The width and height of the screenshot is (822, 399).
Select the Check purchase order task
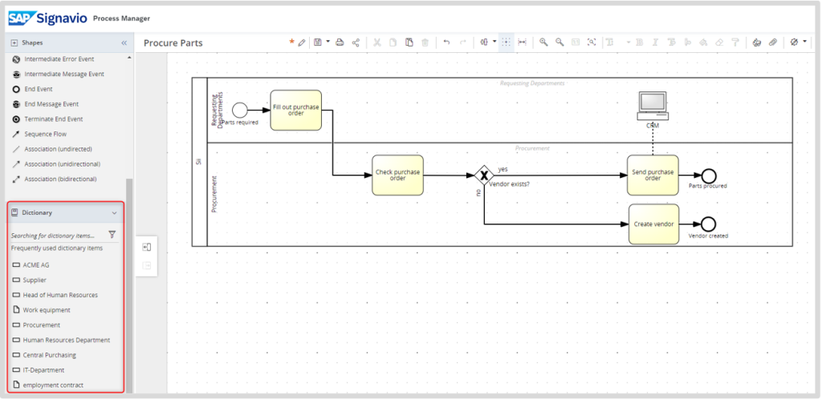tap(397, 175)
